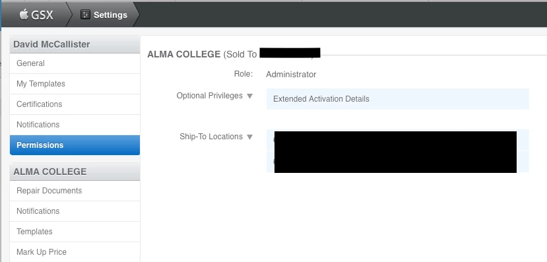Click the Settings sliders icon

(x=85, y=15)
